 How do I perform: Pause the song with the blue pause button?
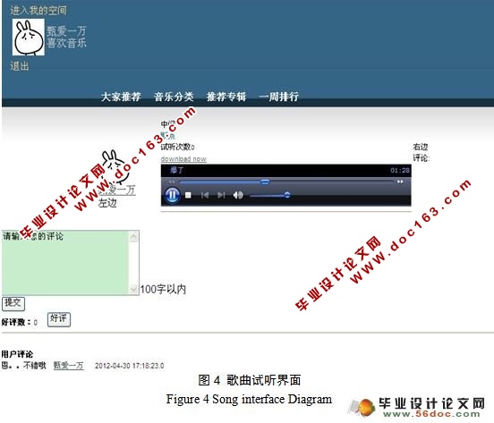[x=173, y=195]
